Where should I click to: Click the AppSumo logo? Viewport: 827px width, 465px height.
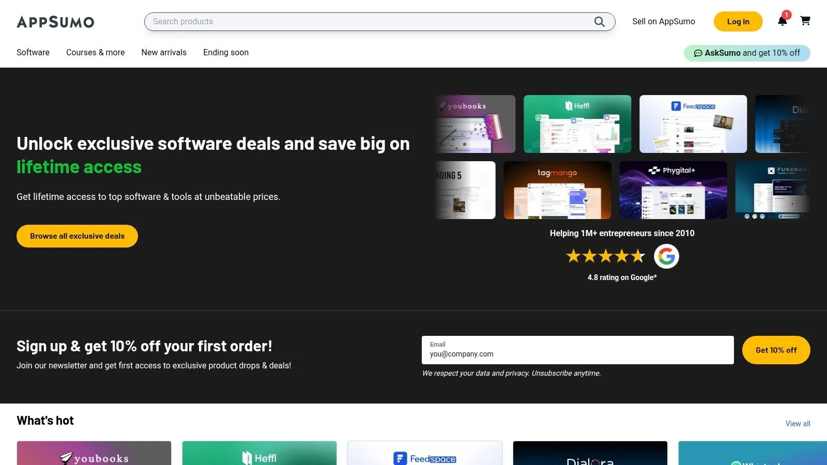(x=55, y=22)
